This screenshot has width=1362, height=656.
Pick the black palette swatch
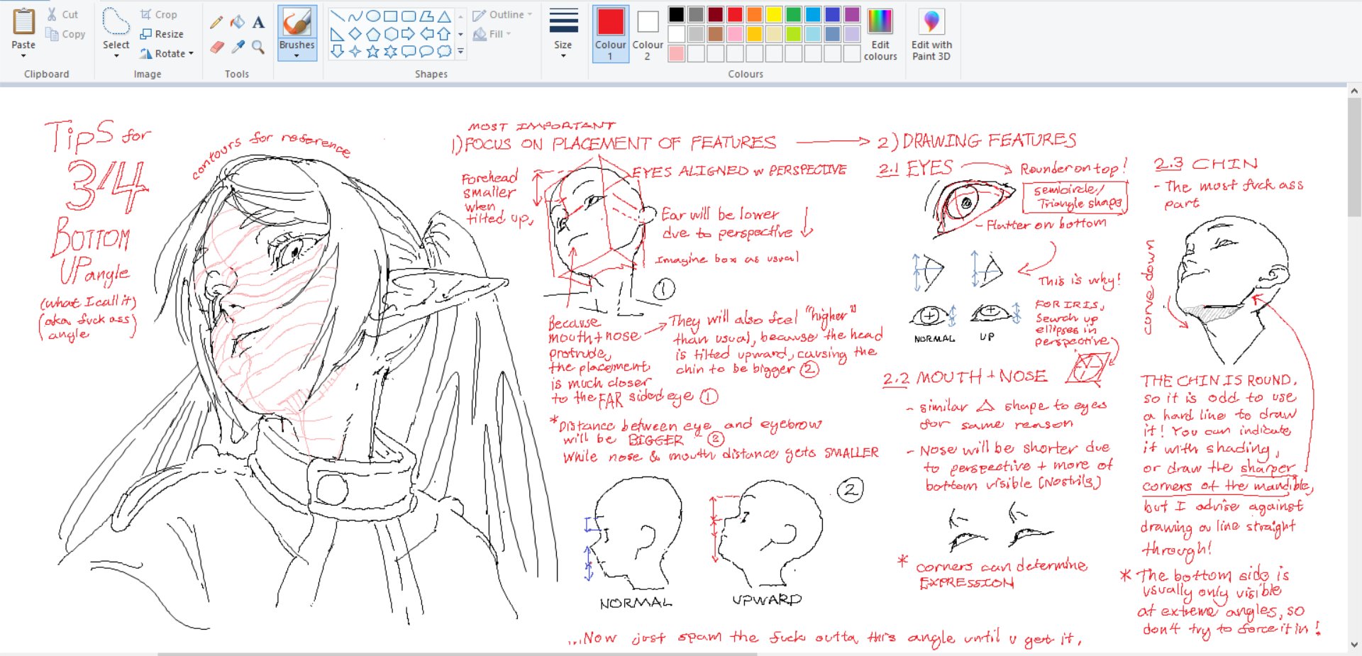click(677, 14)
